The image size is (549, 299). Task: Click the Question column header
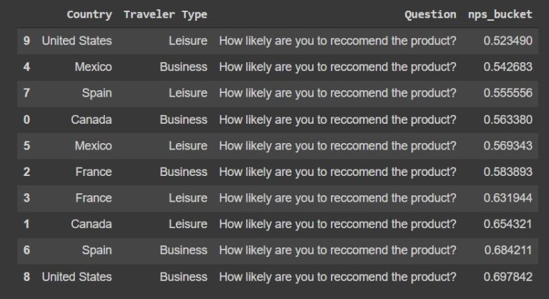(430, 14)
